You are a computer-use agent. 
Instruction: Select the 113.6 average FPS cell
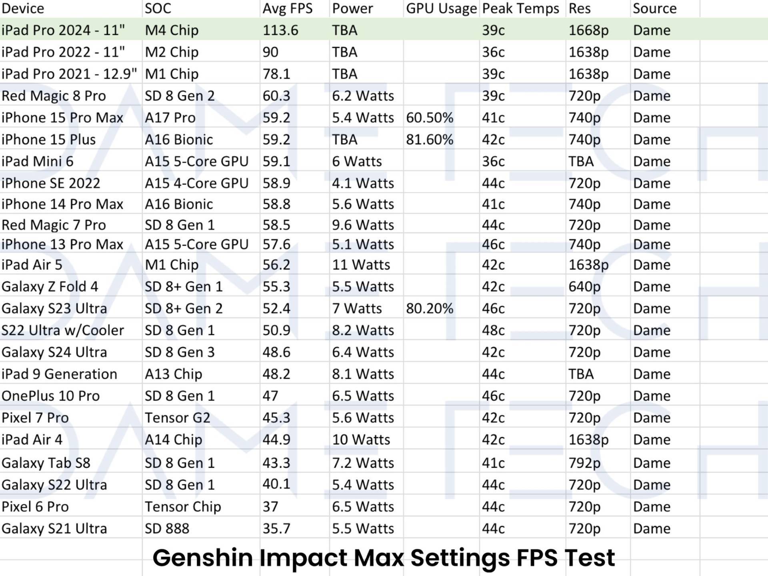[280, 30]
